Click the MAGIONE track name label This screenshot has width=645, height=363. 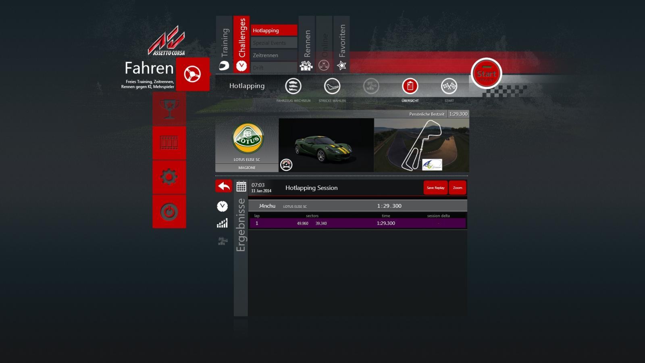point(247,168)
